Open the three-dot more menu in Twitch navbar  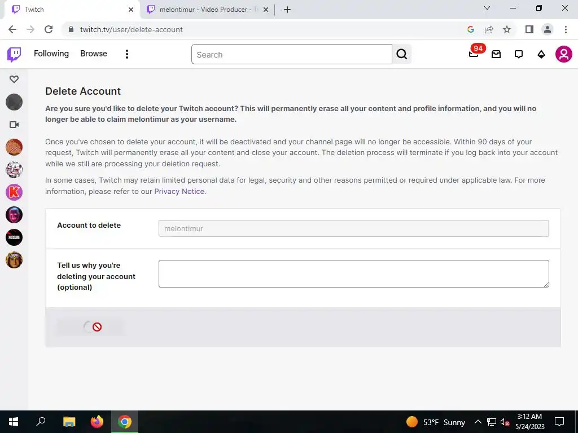(127, 54)
